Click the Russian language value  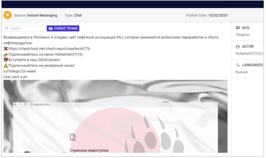(x=242, y=72)
